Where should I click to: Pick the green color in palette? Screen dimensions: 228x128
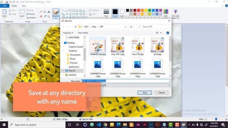coord(150,10)
